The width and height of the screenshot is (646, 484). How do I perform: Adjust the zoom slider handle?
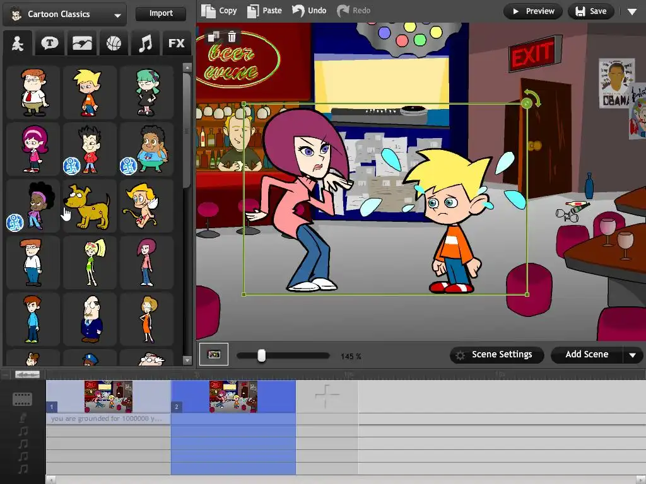pos(262,355)
